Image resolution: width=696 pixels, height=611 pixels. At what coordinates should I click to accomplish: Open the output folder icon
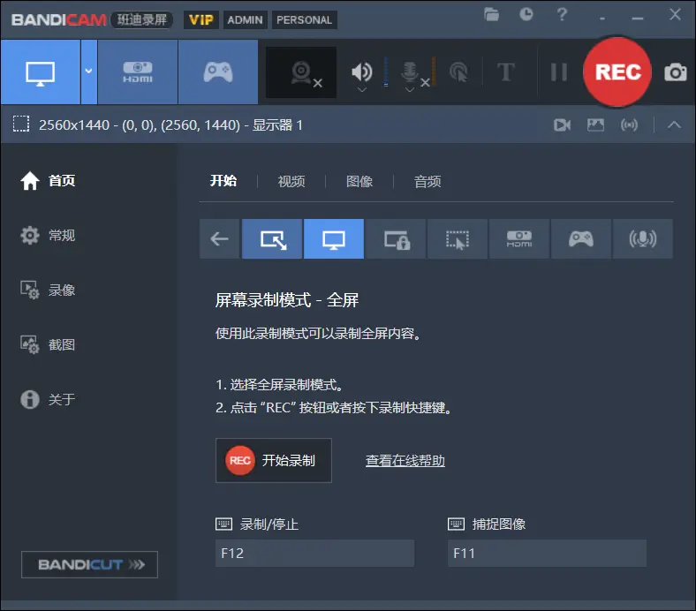click(x=491, y=15)
